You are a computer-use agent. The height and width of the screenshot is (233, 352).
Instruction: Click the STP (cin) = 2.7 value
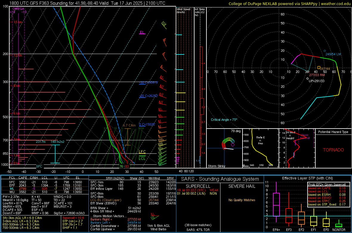[x=72, y=221]
